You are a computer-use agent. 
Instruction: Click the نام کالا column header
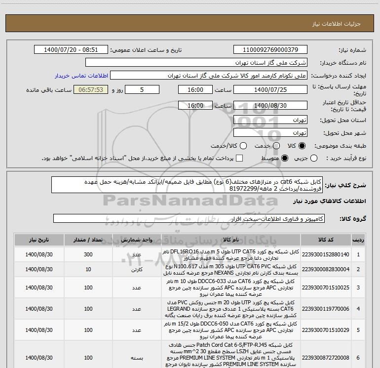231,240
